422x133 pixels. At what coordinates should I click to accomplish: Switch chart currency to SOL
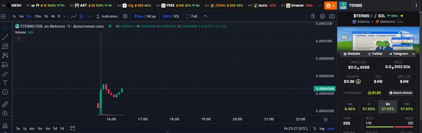click(x=176, y=16)
